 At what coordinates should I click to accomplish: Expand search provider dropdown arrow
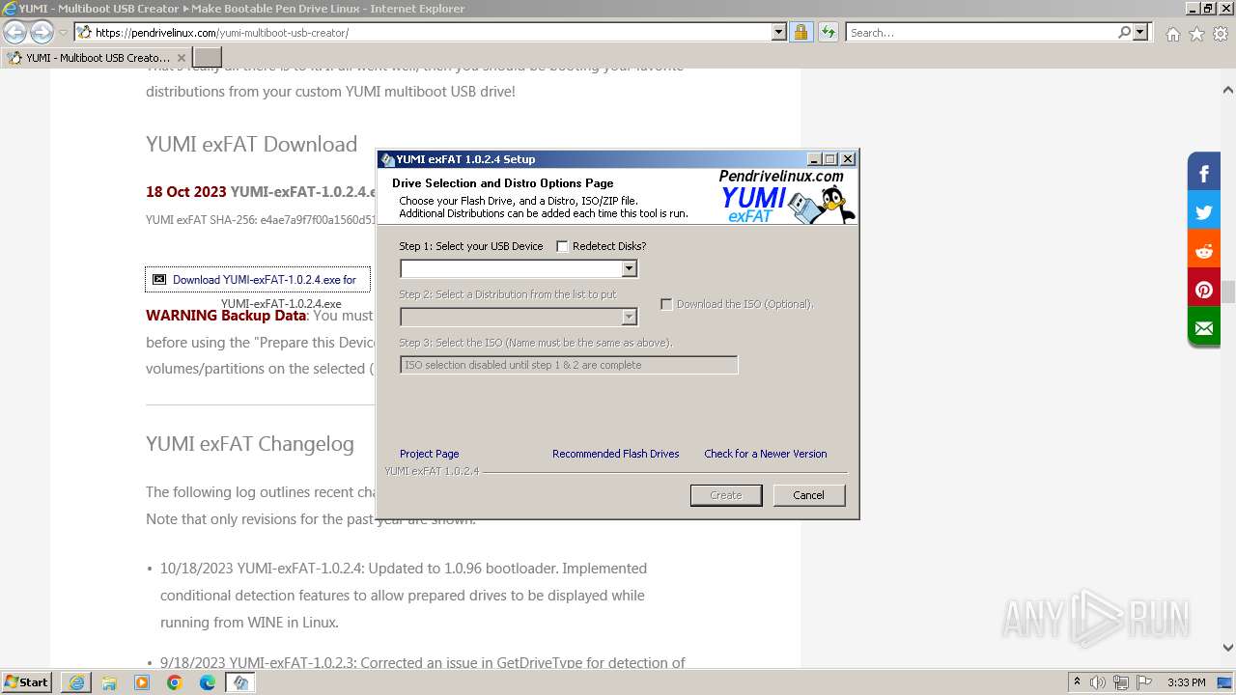coord(1140,33)
